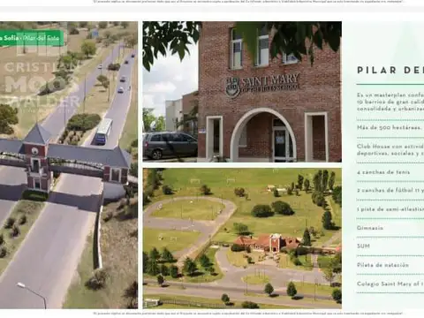Click the green 'Pilar del Este' label
The height and width of the screenshot is (318, 424).
[32, 38]
